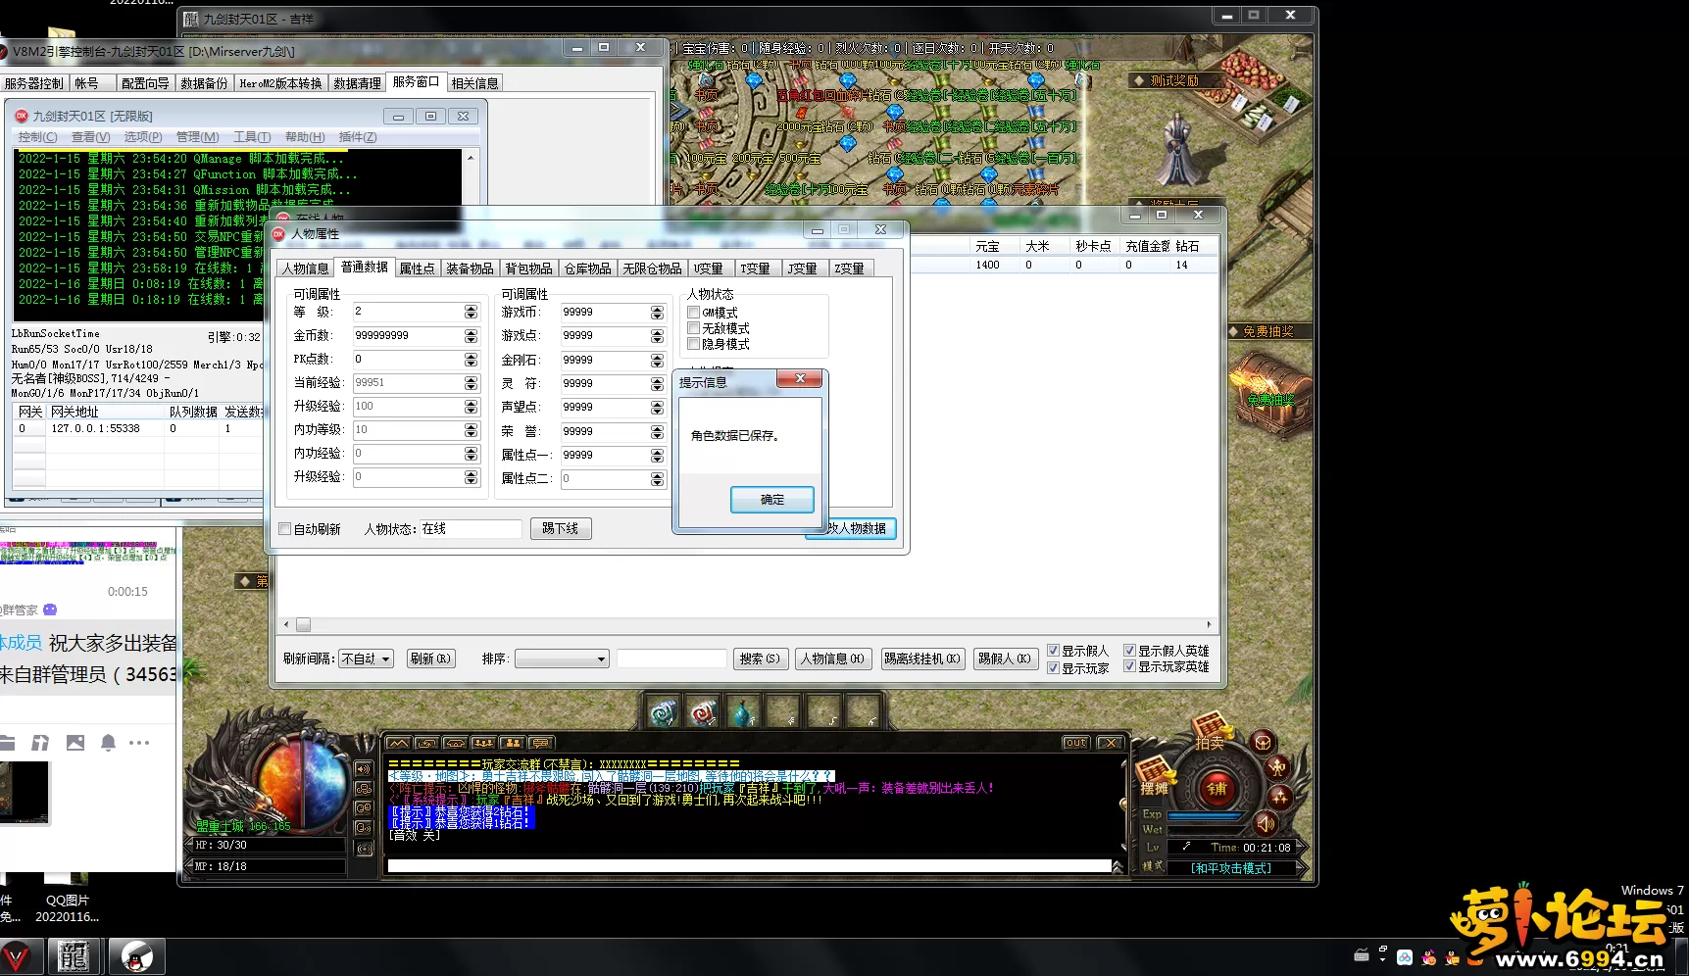Viewport: 1689px width, 976px height.
Task: Click the server log scrollbar up arrow
Action: (x=471, y=158)
